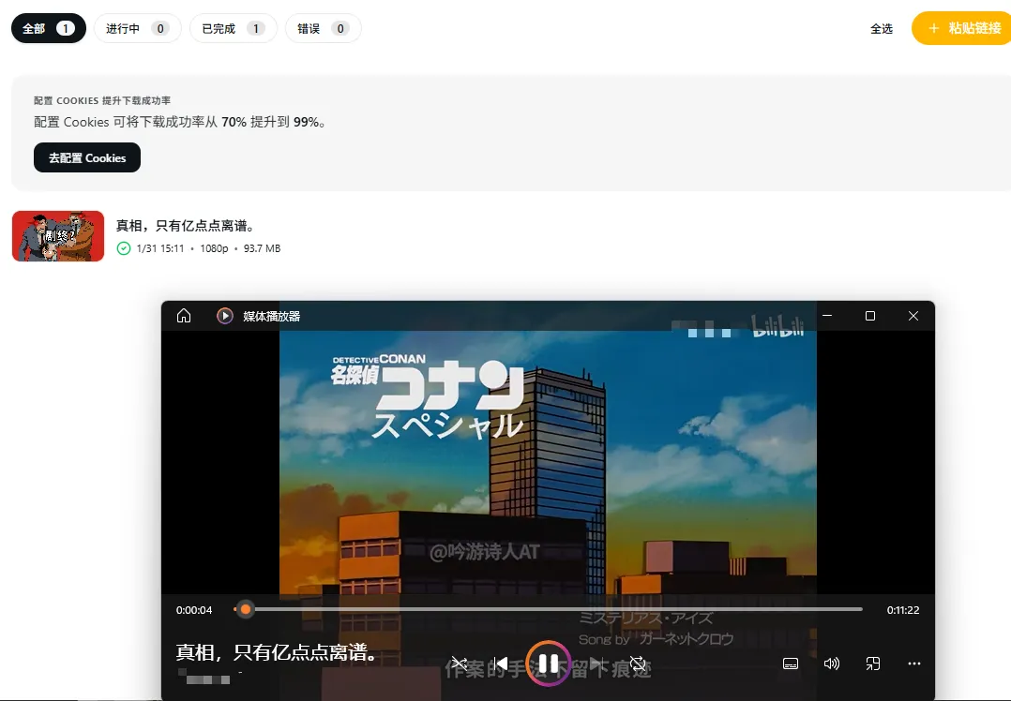Click 去配置 Cookies button
Screen dimensions: 1011x701
(87, 157)
